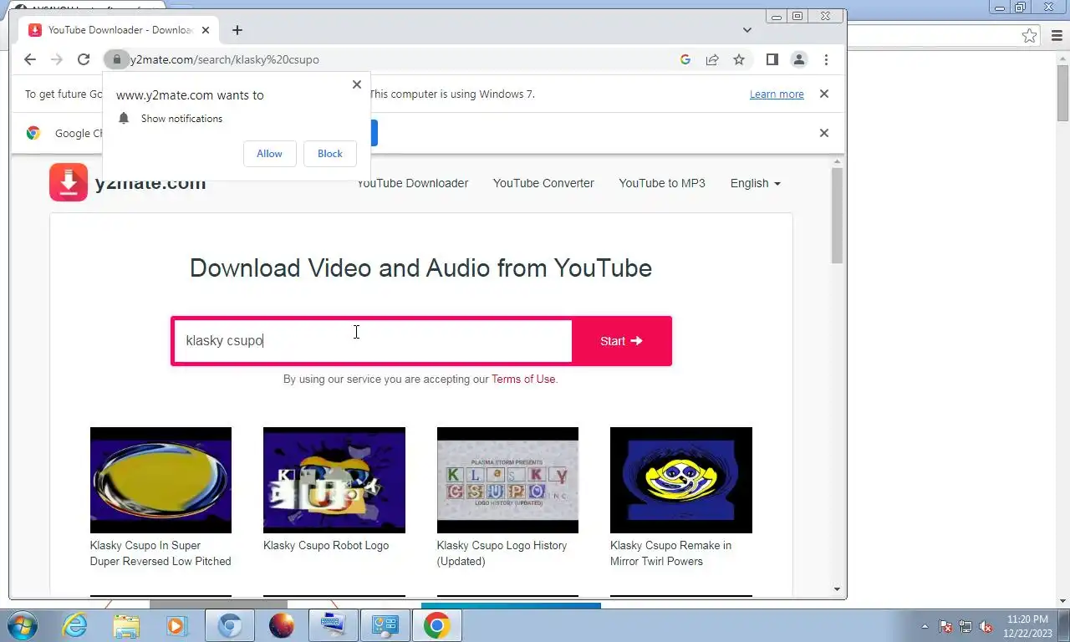The width and height of the screenshot is (1070, 642).
Task: Click the page vertical scrollbar thumb
Action: [837, 215]
